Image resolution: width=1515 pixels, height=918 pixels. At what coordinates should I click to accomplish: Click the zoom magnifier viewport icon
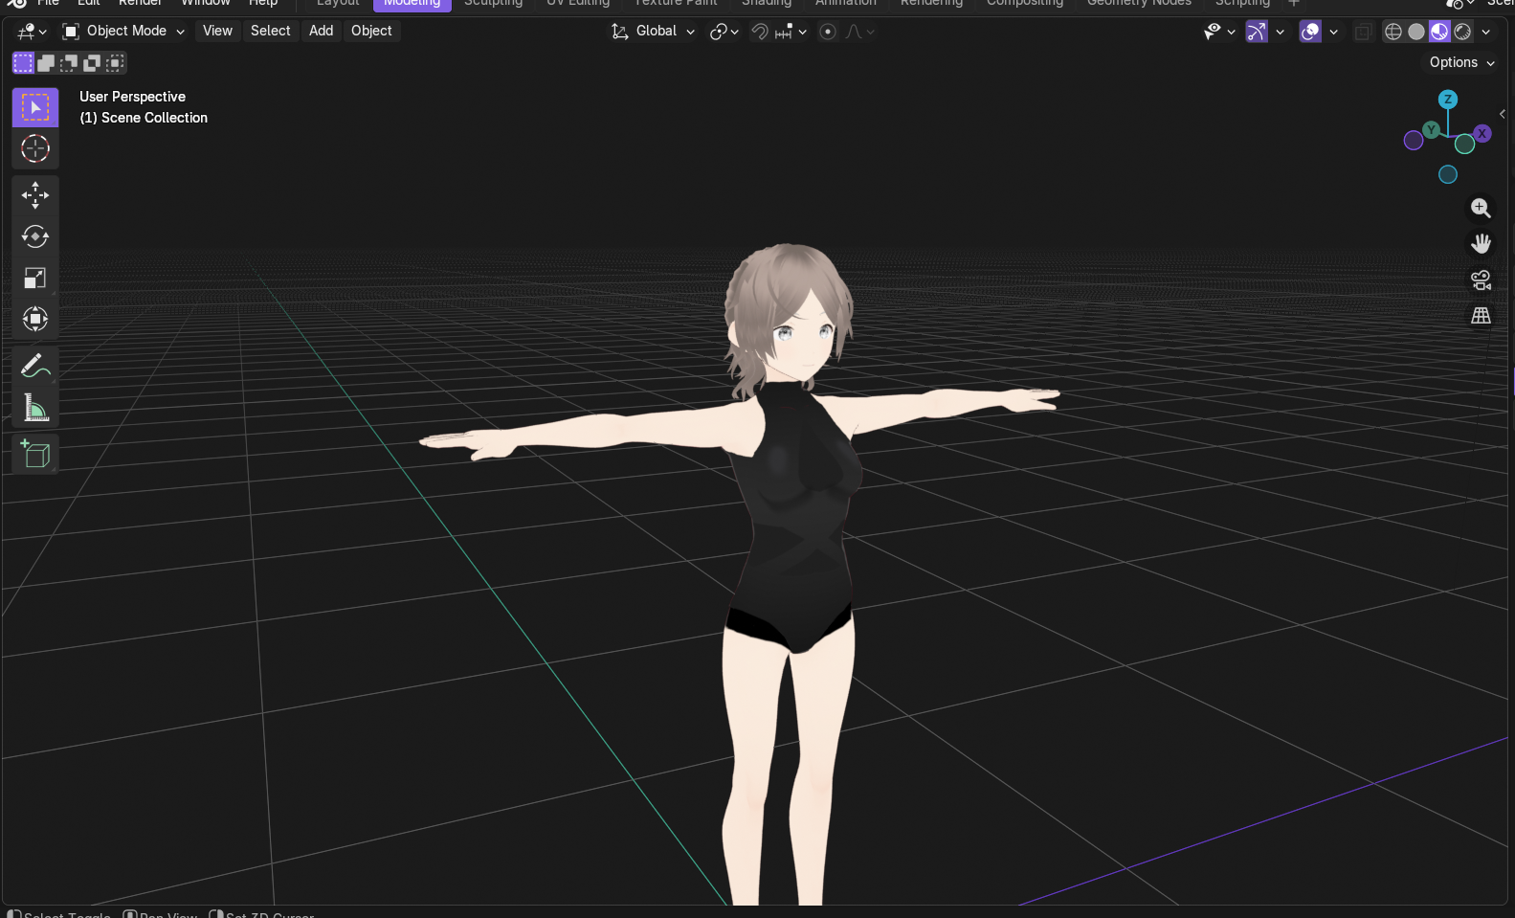(x=1481, y=208)
